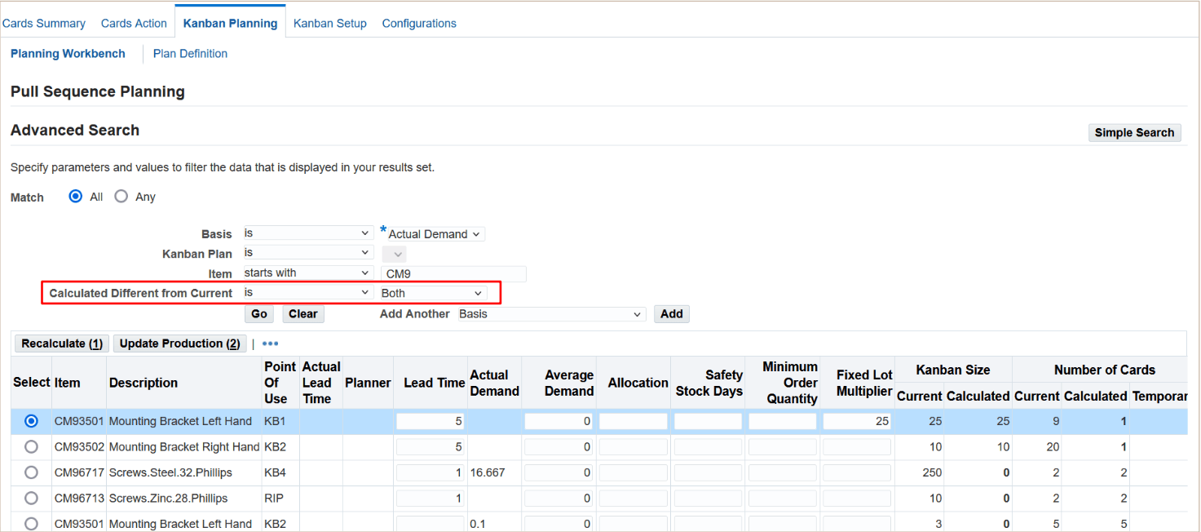1201x532 pixels.
Task: Switch to the Cards Action tab
Action: click(134, 24)
